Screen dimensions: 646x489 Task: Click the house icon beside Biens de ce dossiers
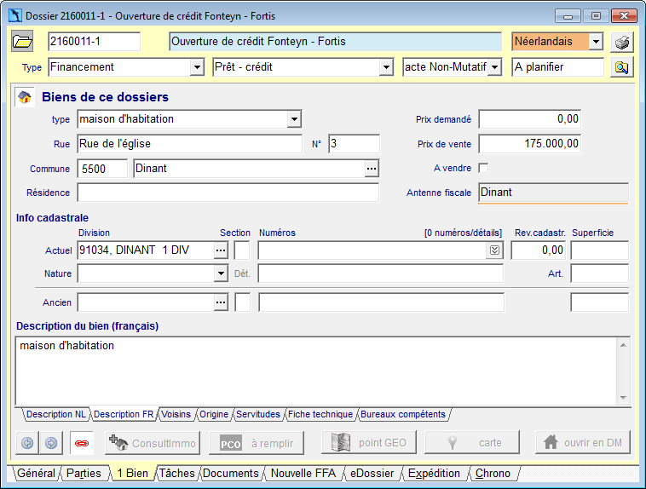25,97
